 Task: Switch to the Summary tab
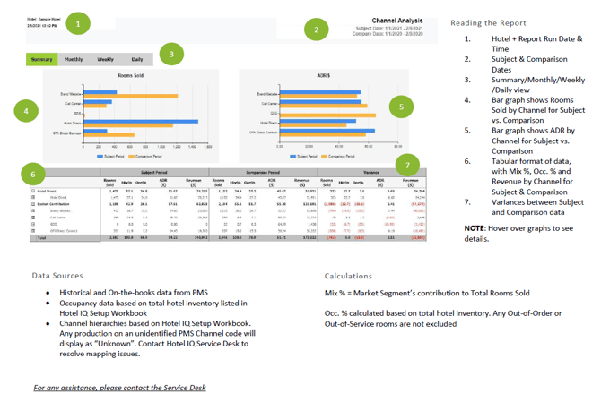(x=42, y=59)
